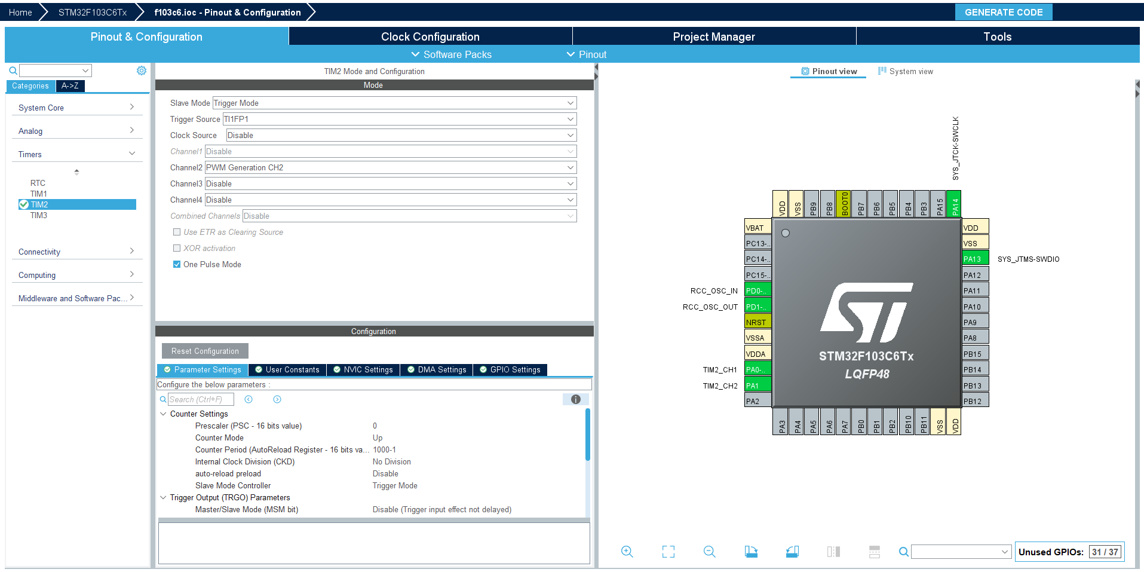Click the pin search combo box
This screenshot has height=572, width=1144.
point(961,552)
